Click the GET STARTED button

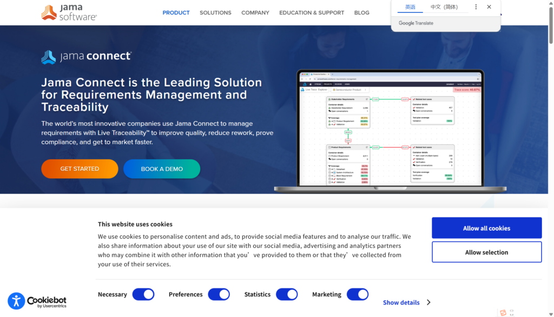[x=80, y=169]
